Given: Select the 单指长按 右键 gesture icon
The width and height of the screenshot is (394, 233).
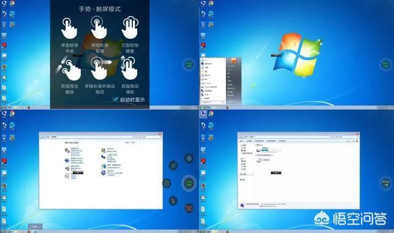Looking at the screenshot, I should click(98, 28).
